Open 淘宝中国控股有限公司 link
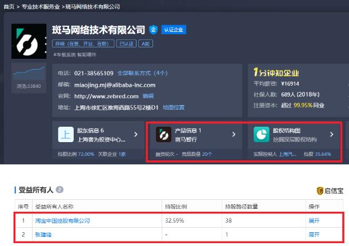The height and width of the screenshot is (246, 349). click(62, 221)
